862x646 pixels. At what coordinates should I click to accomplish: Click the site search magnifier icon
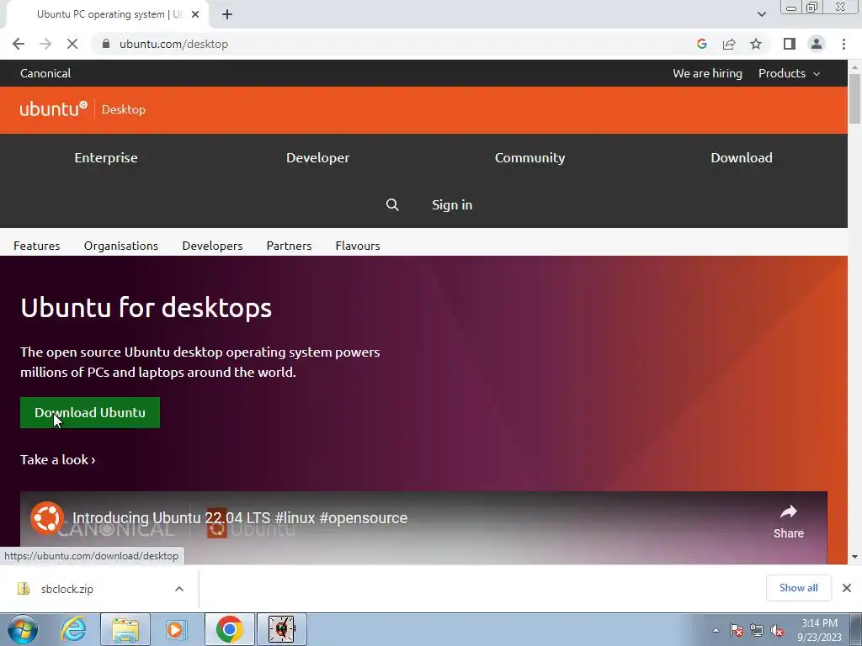(392, 205)
